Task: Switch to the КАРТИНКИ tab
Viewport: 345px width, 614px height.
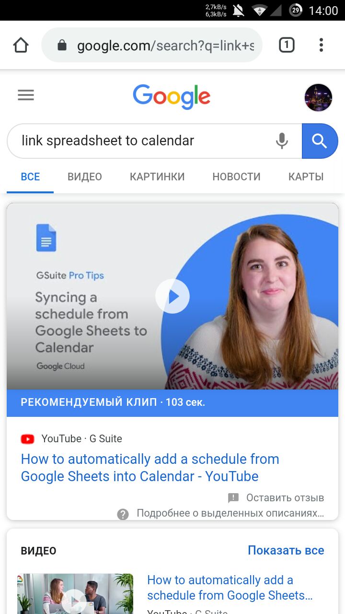Action: pyautogui.click(x=157, y=177)
